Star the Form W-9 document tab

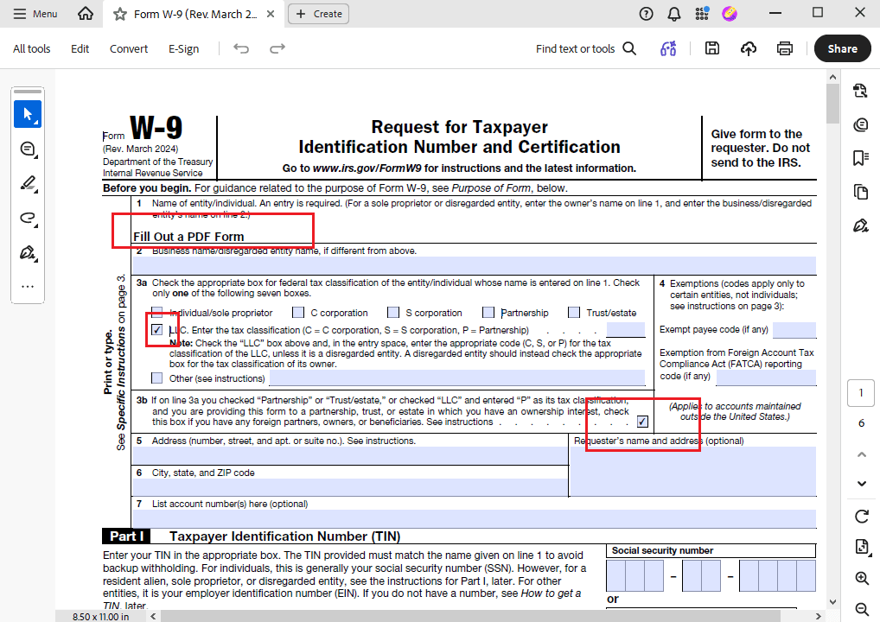point(119,14)
